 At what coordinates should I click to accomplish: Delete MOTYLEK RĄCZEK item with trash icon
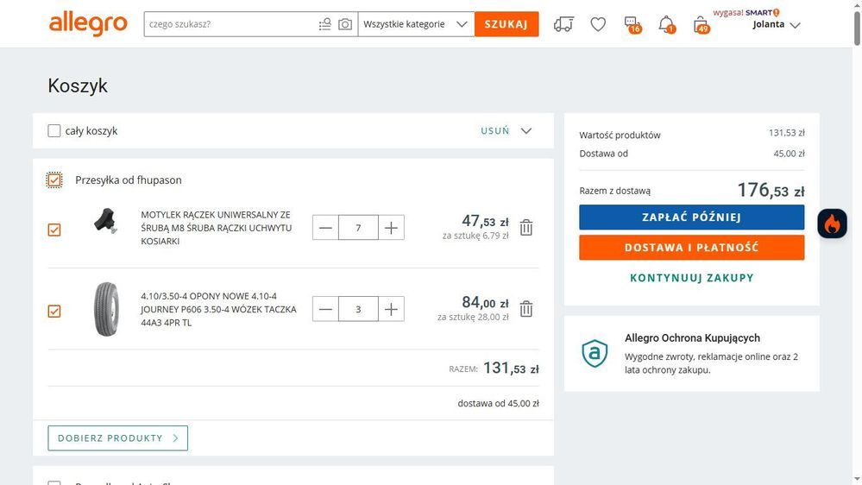tap(526, 228)
